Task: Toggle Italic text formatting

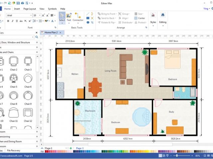Action: [x=12, y=21]
